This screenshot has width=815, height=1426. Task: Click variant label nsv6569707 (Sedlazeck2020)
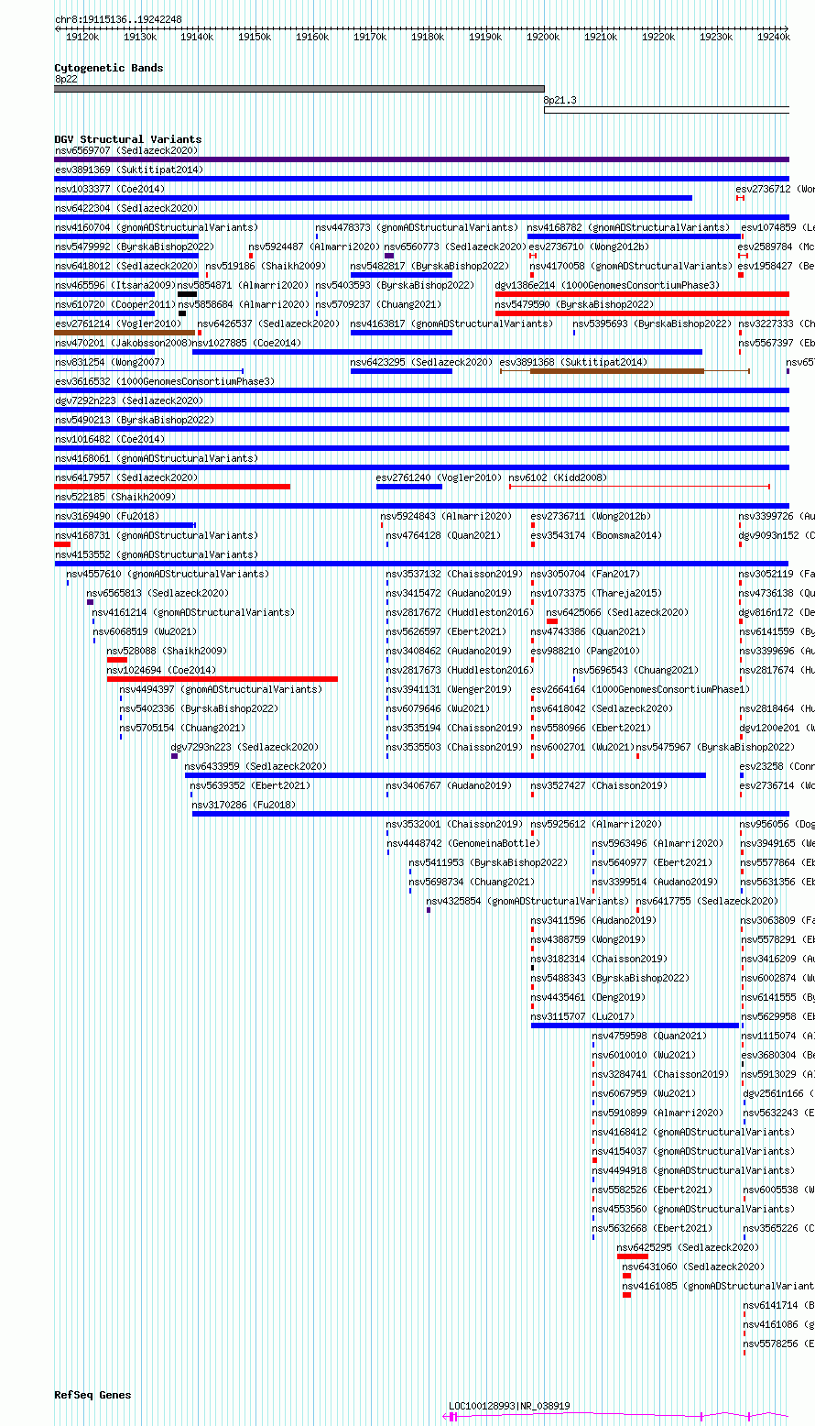click(126, 150)
